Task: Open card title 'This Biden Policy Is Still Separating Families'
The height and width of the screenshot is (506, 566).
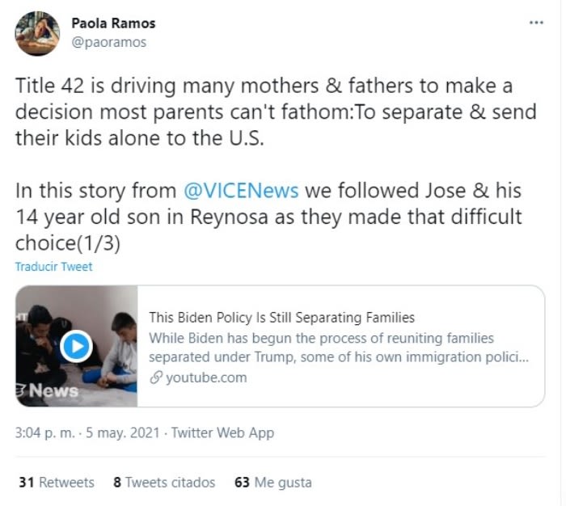Action: (x=281, y=317)
